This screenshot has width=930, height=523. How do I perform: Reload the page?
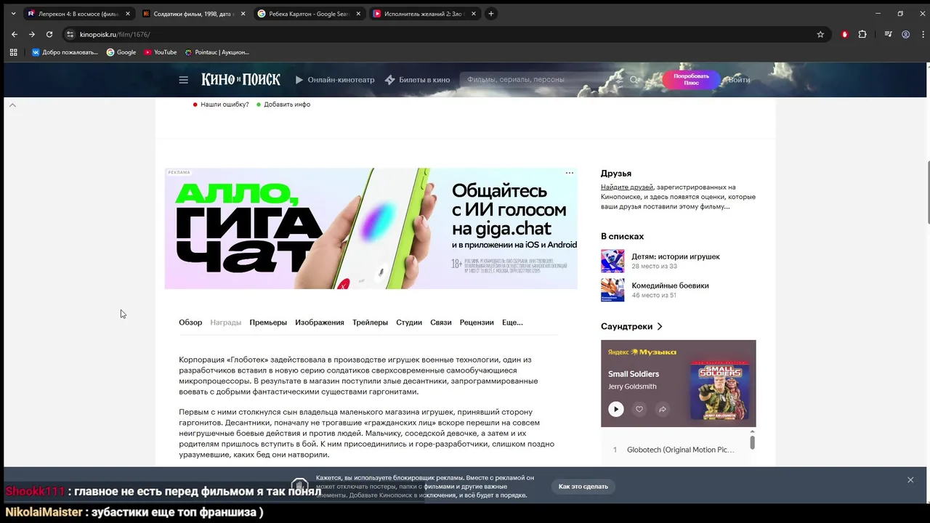pyautogui.click(x=49, y=34)
